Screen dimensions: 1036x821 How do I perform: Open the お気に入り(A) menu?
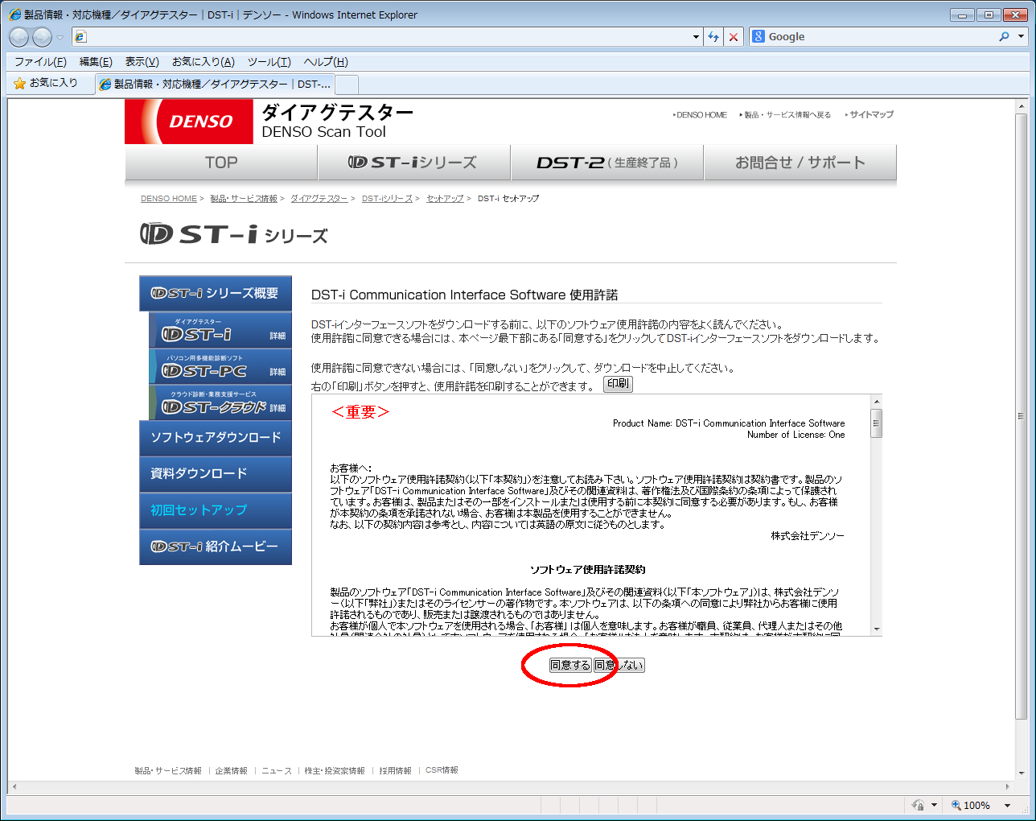[x=203, y=62]
